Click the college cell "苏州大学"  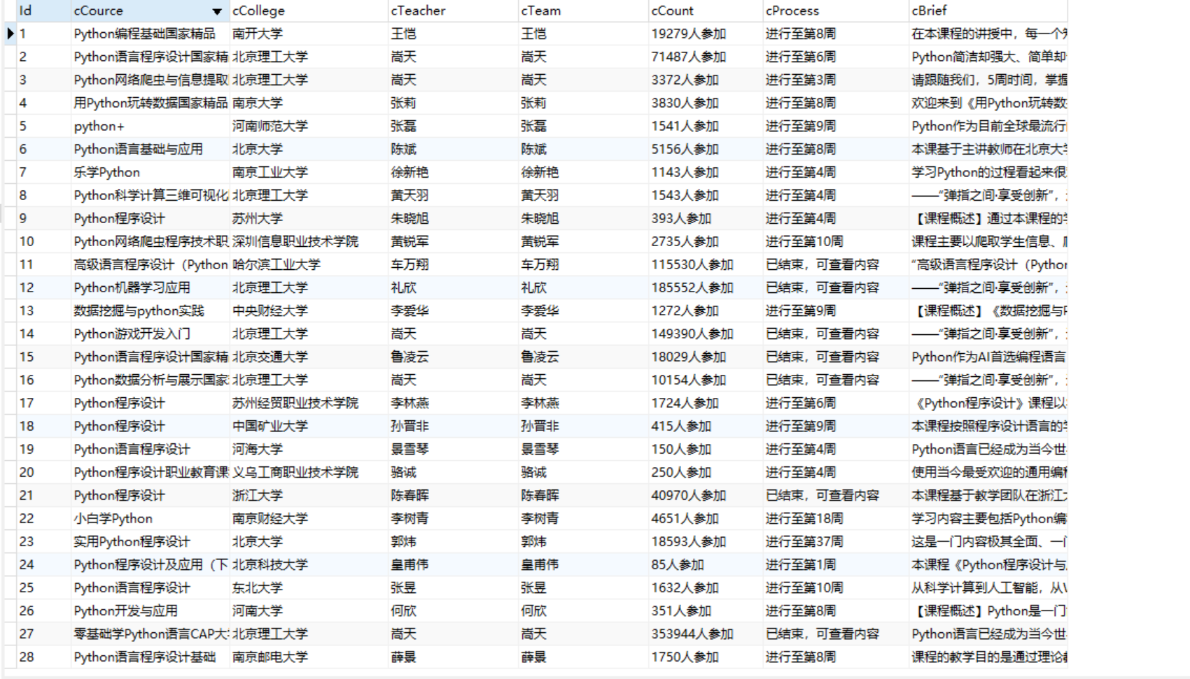point(309,218)
